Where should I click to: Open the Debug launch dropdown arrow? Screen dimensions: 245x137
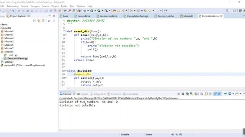(x=88, y=11)
